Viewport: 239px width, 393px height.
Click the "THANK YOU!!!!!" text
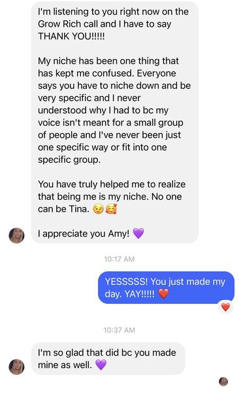(71, 36)
